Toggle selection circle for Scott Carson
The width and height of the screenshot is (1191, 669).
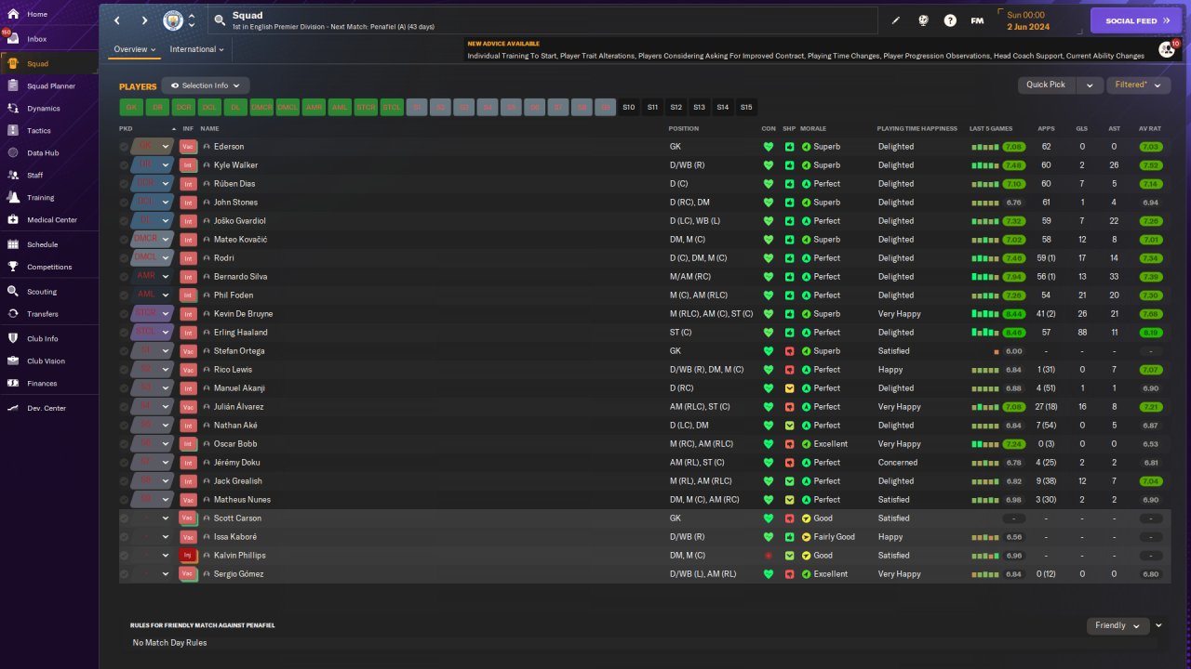124,518
